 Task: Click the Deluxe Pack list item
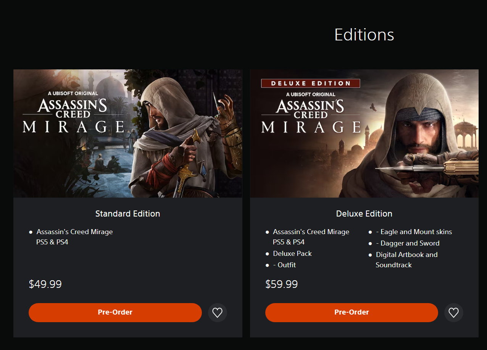pyautogui.click(x=292, y=254)
